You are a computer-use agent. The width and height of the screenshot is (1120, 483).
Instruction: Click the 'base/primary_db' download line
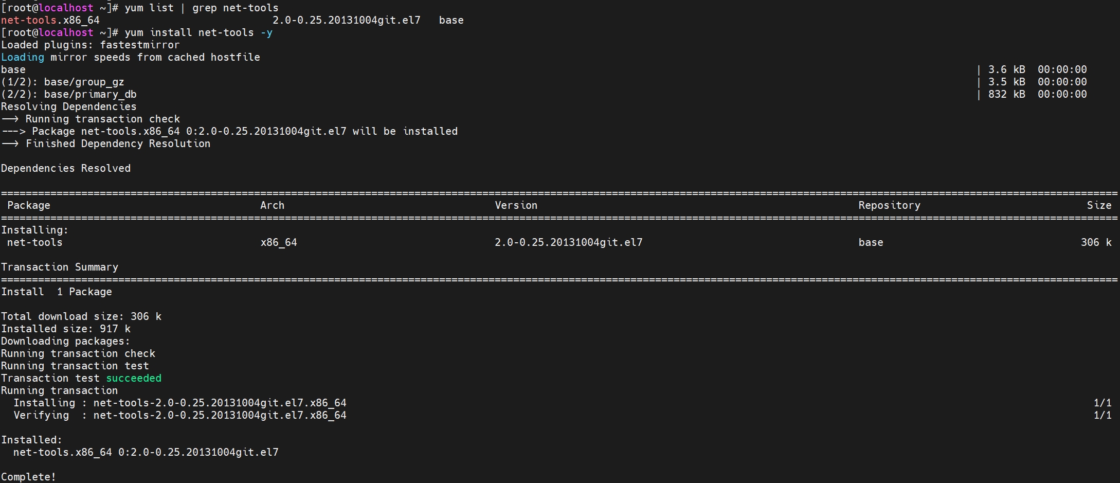coord(69,94)
